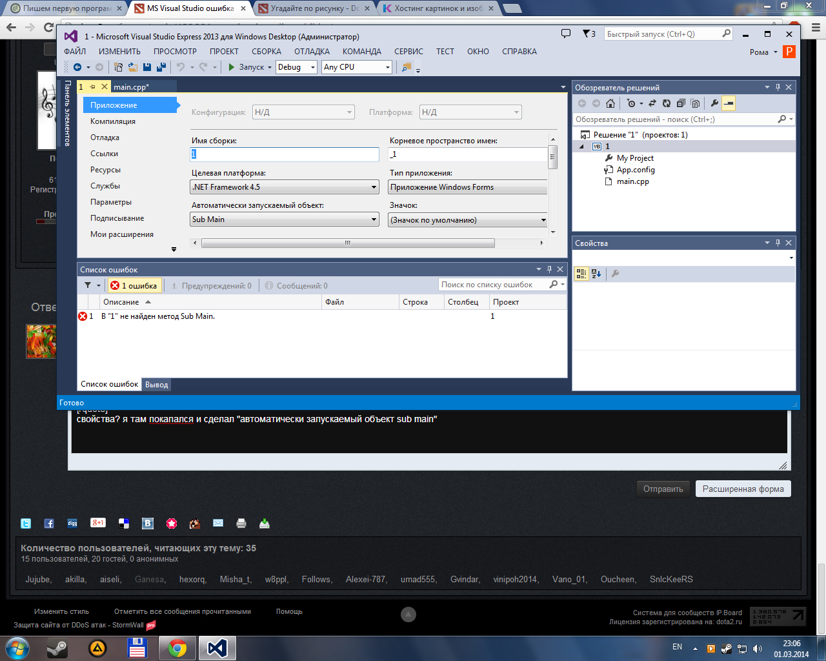Screen dimensions: 826x661
Task: Toggle the '1 ошибка' errors filter button
Action: 134,285
